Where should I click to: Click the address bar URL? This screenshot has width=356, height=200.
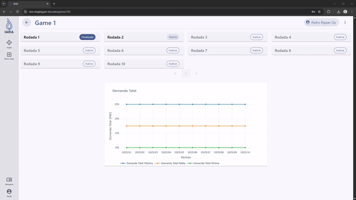pyautogui.click(x=50, y=12)
